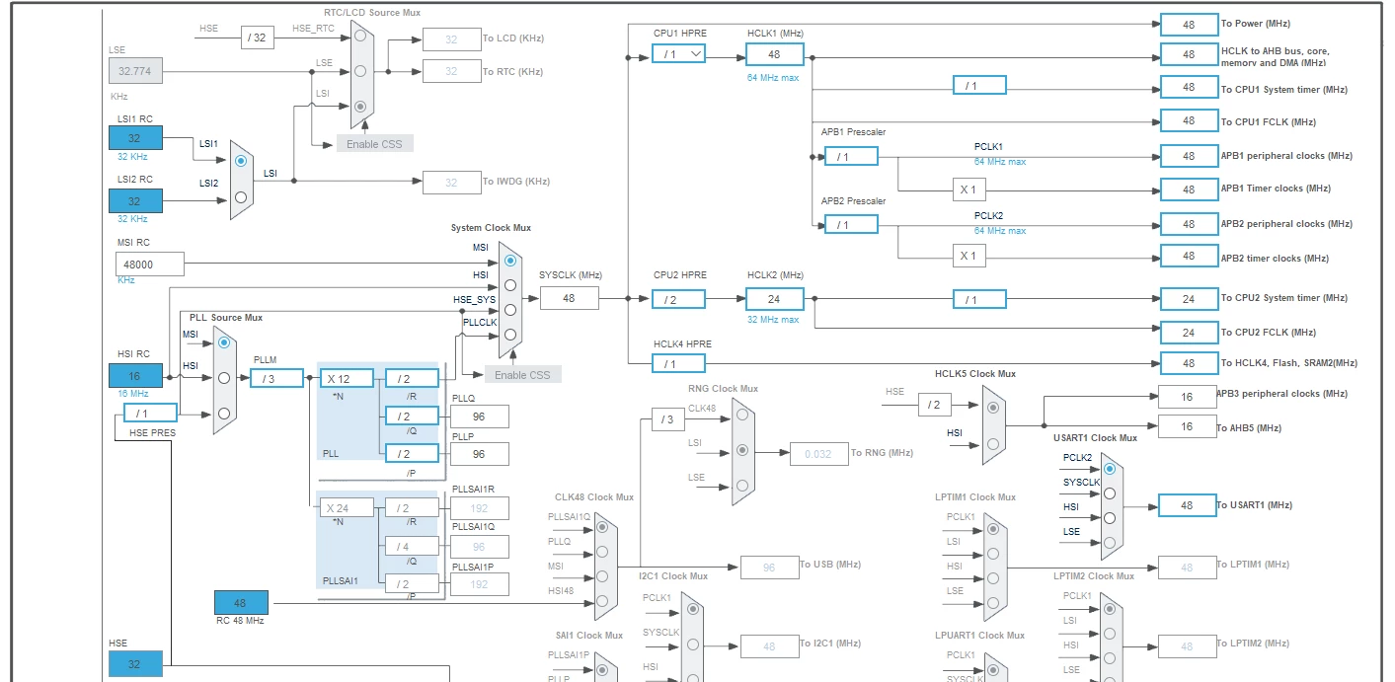Open CPU1 System timer divider dropdown

point(979,86)
